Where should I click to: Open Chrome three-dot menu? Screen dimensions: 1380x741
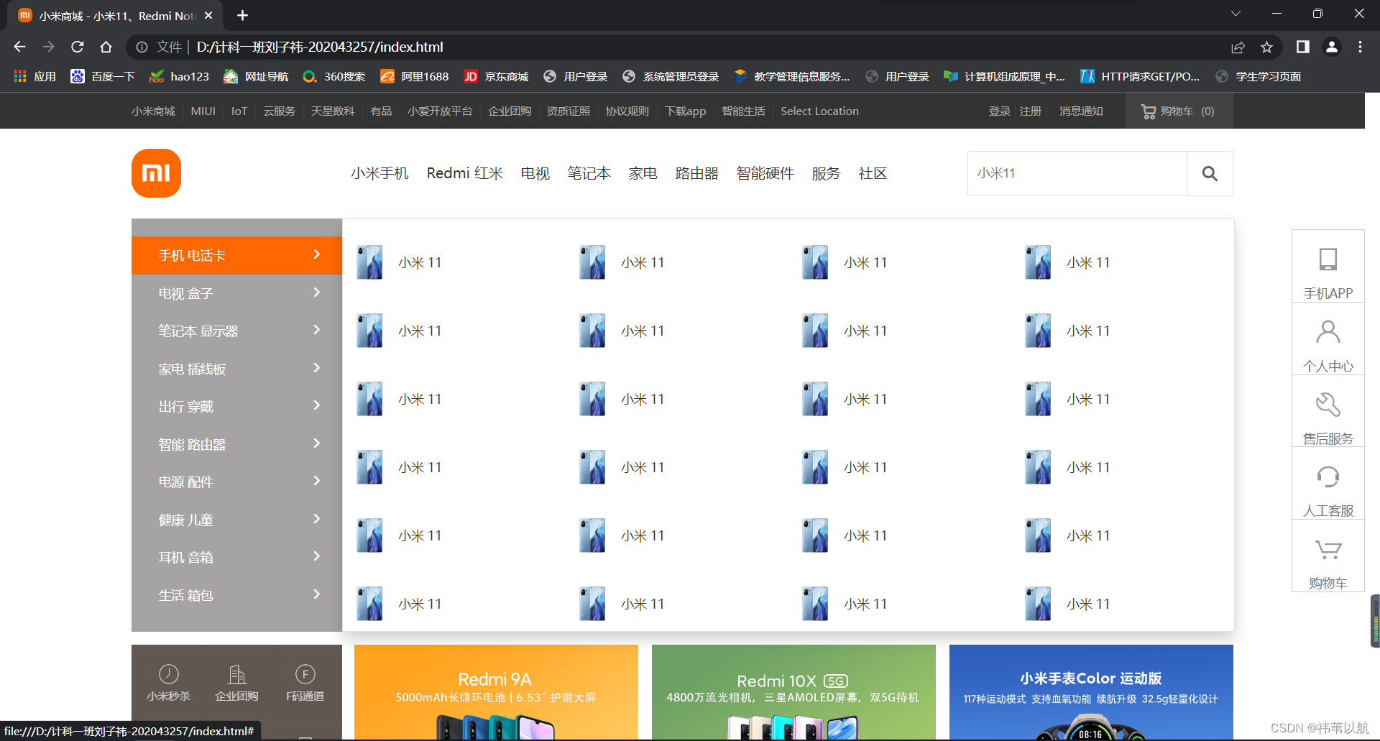1360,47
